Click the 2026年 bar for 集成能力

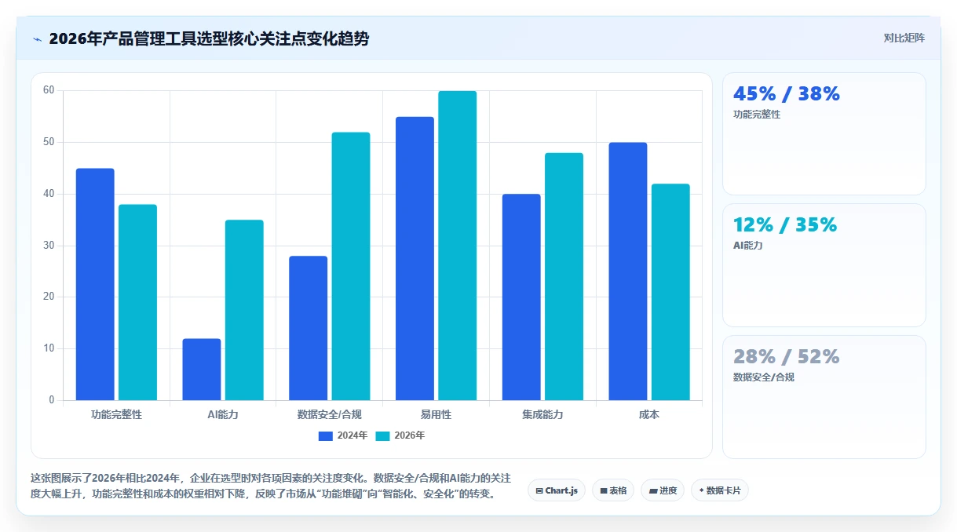(x=564, y=276)
